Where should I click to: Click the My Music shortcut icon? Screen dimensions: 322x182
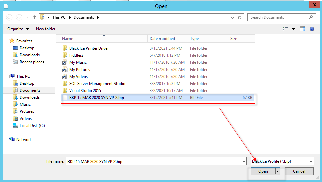click(65, 62)
